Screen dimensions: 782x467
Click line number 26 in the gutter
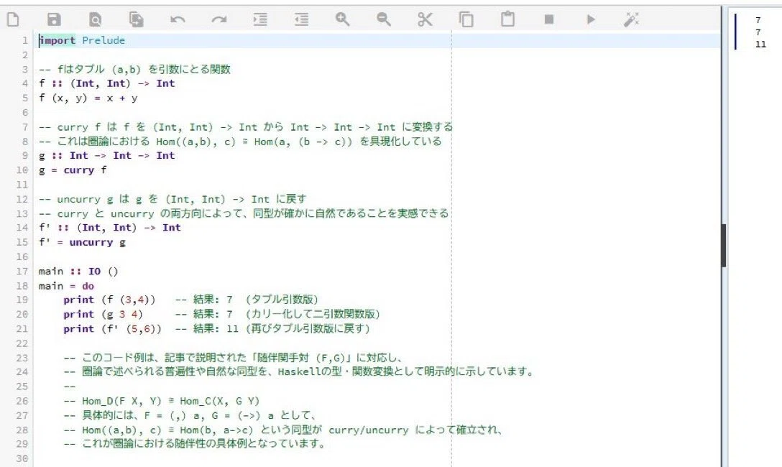tap(22, 401)
